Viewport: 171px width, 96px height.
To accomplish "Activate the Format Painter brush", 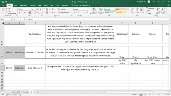I will click(x=11, y=13).
